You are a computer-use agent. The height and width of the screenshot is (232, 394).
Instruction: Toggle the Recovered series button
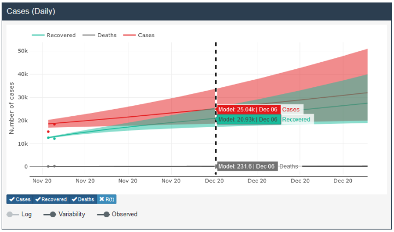click(51, 199)
